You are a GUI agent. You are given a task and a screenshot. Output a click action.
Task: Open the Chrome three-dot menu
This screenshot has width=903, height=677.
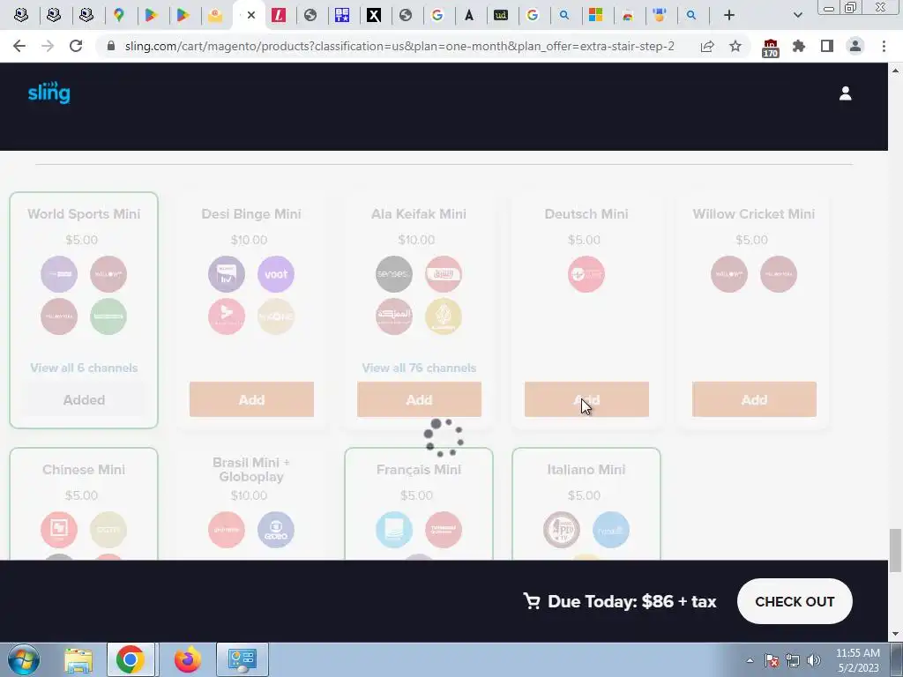click(884, 46)
